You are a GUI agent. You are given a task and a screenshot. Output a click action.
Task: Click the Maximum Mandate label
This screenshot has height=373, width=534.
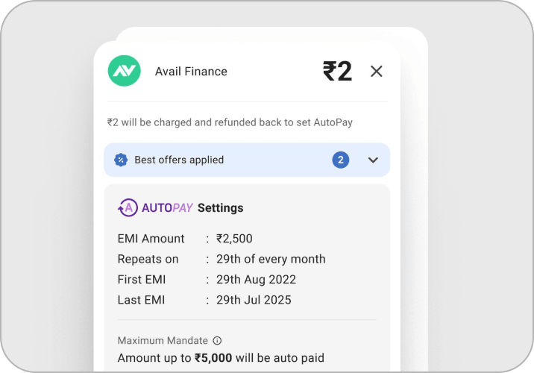click(x=163, y=341)
